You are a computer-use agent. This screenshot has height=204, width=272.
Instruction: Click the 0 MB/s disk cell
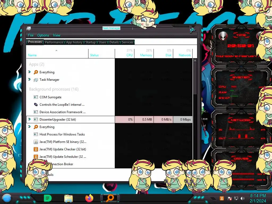(163, 120)
